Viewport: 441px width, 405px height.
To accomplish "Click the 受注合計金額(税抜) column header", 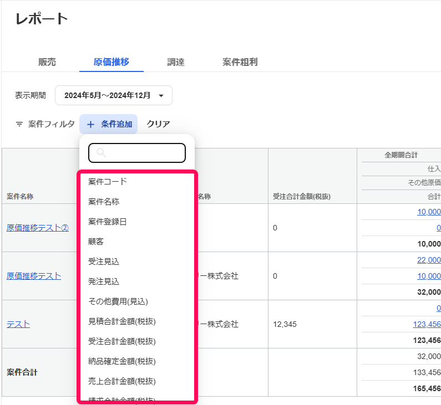I will pos(302,196).
